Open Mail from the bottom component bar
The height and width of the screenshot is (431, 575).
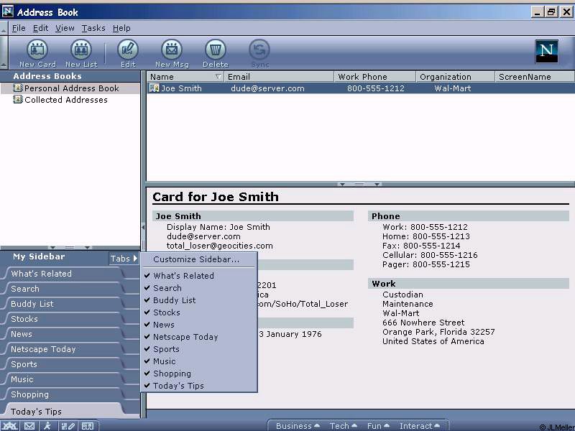(x=29, y=425)
